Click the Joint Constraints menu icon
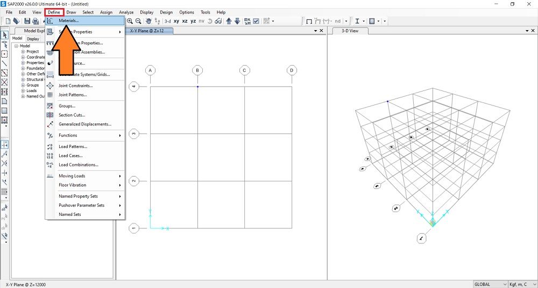 [x=50, y=86]
